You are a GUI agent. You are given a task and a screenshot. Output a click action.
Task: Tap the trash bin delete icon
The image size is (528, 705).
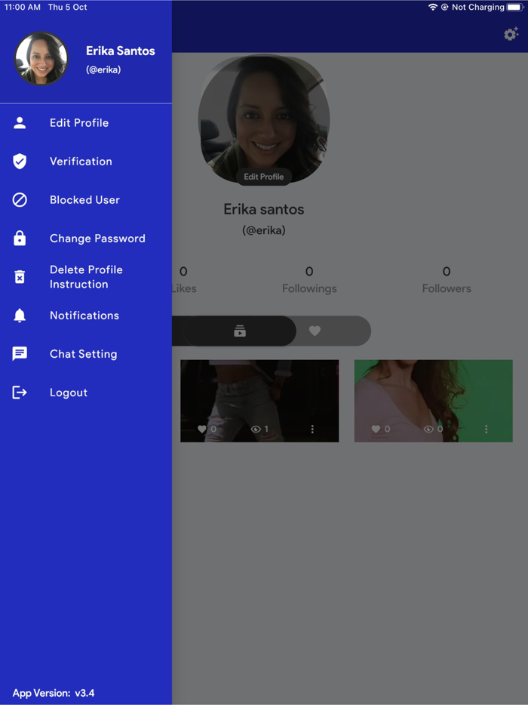(x=20, y=277)
